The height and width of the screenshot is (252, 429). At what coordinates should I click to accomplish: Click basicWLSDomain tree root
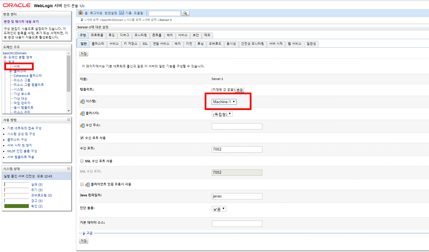(x=15, y=53)
